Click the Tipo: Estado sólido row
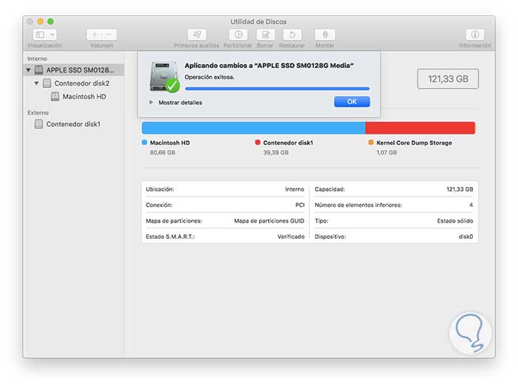This screenshot has width=518, height=388. click(x=394, y=221)
